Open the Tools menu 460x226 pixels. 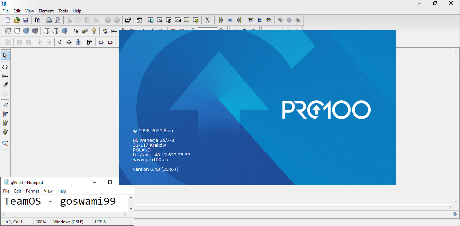(x=63, y=11)
